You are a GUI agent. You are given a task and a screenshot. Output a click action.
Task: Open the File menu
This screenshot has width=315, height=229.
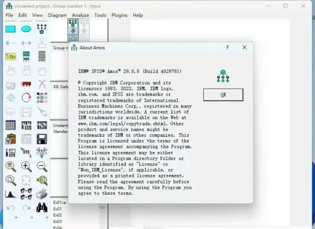point(10,15)
